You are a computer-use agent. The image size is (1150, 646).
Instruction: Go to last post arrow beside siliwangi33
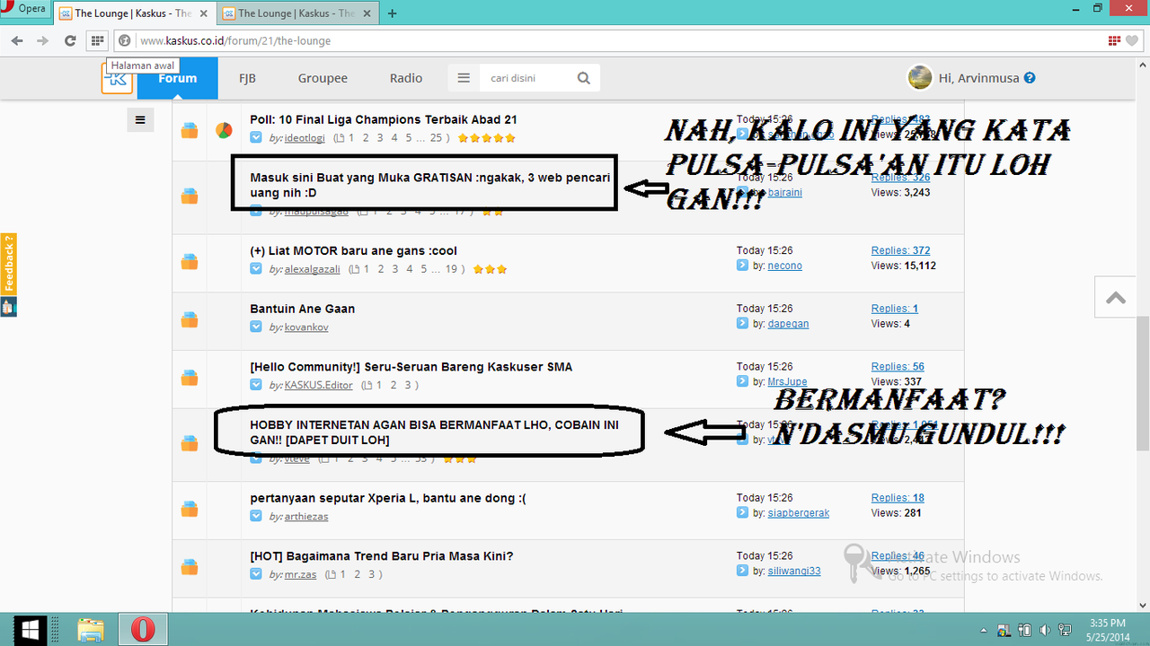742,571
